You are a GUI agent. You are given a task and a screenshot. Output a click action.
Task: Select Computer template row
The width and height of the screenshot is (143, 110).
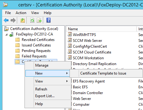tap(81, 105)
